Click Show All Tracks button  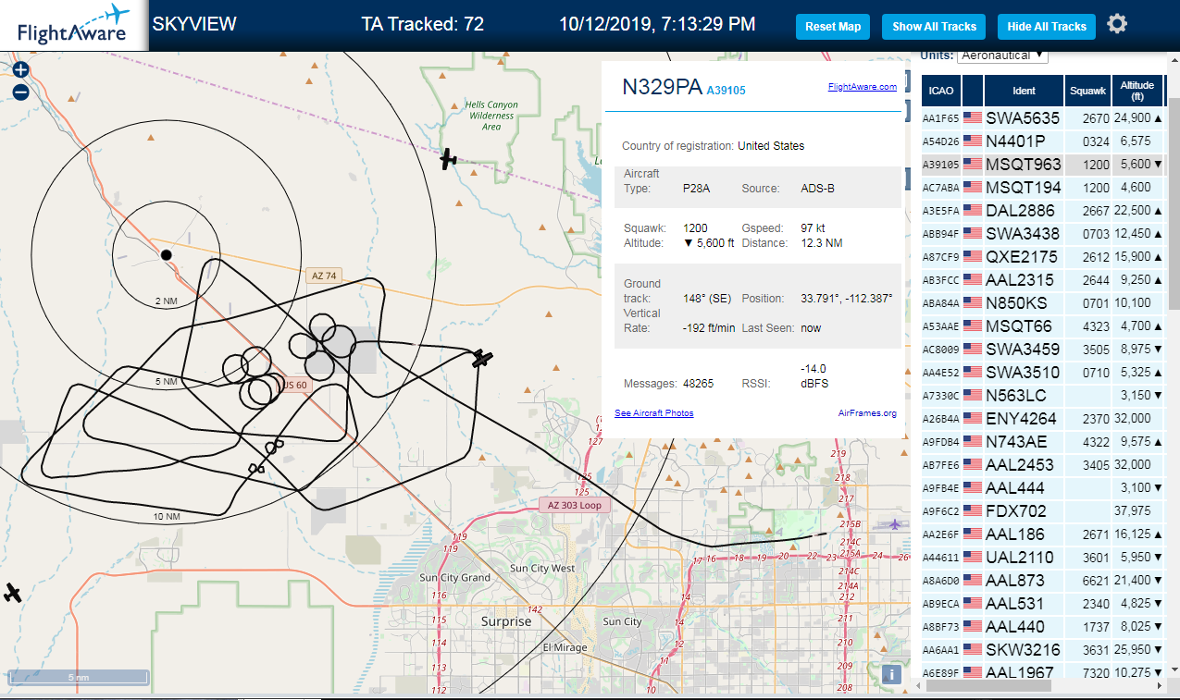coord(935,27)
